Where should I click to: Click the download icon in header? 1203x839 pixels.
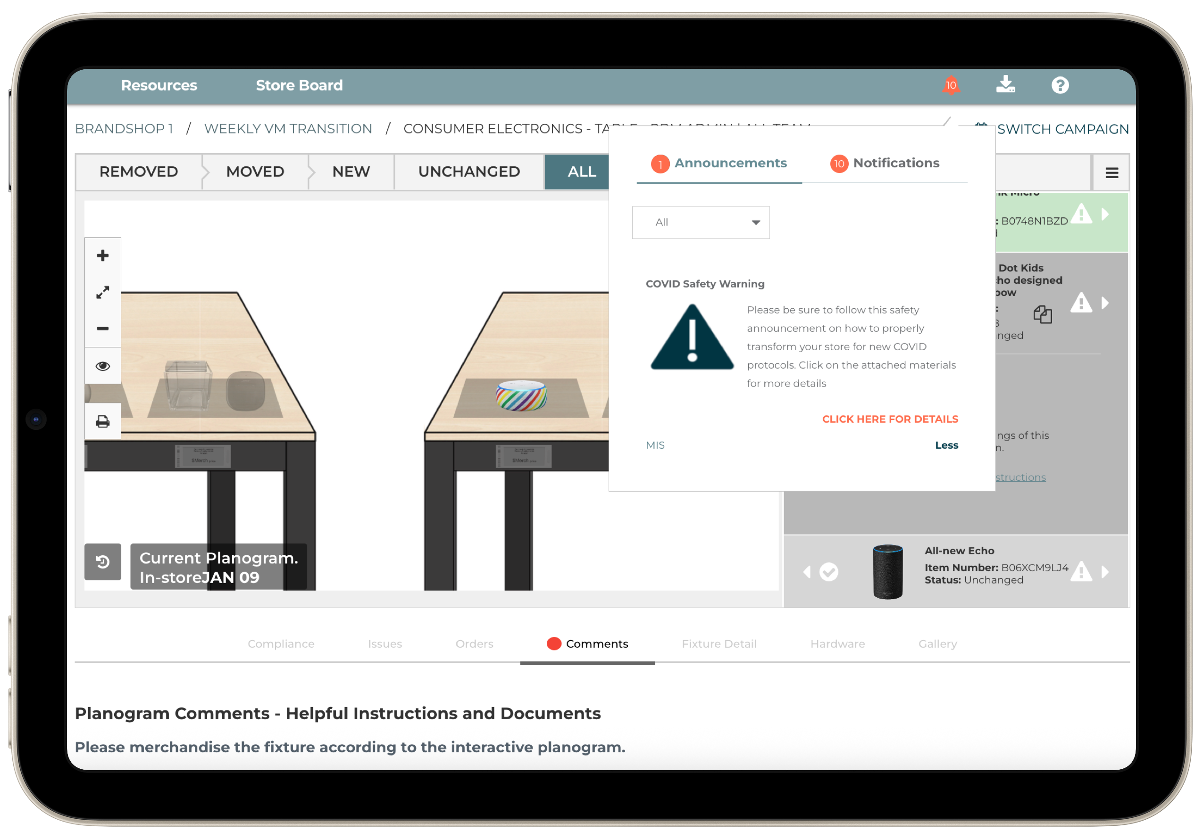pyautogui.click(x=1005, y=84)
